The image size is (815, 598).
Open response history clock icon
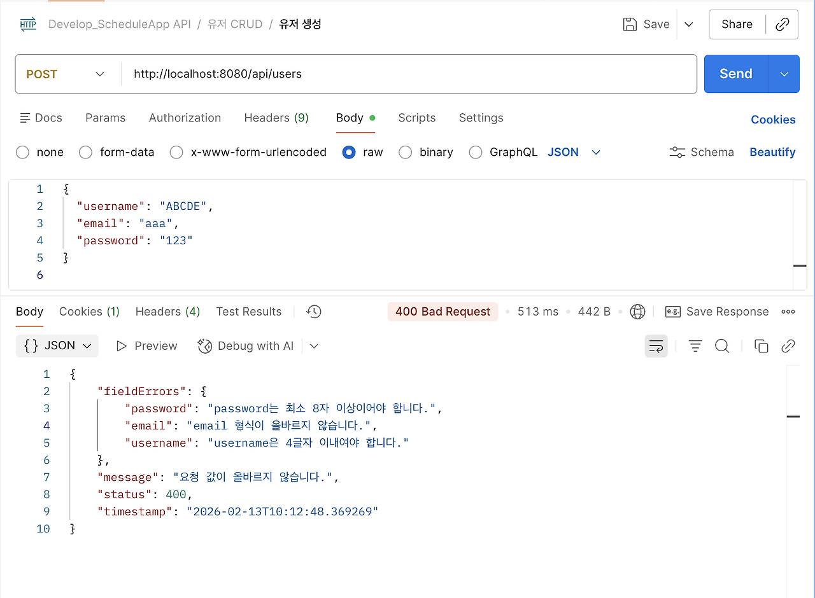tap(314, 312)
